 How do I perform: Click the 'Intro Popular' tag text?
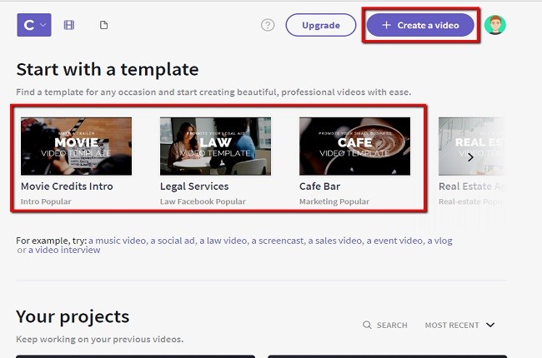pos(46,201)
